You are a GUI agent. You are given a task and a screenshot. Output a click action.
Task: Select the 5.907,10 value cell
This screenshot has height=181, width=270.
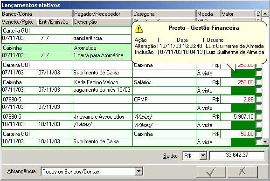[x=238, y=116]
